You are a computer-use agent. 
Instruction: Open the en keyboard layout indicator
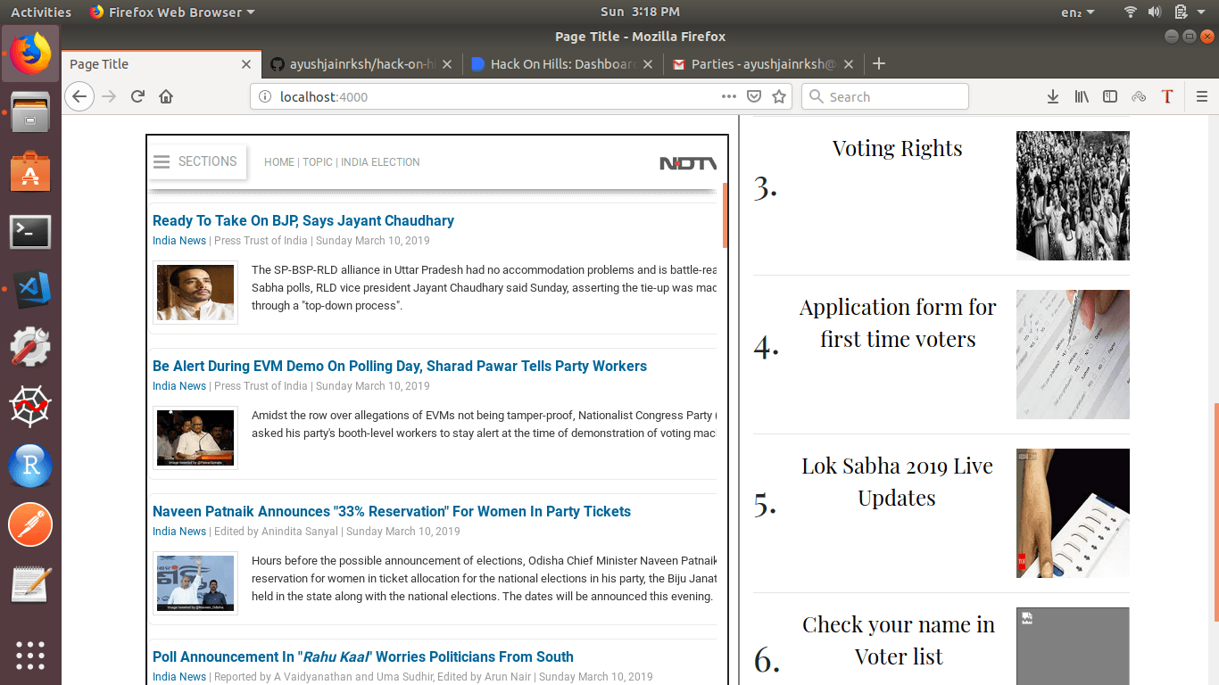tap(1077, 12)
